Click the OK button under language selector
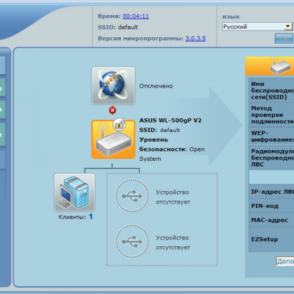Image resolution: width=294 pixels, height=294 pixels. [x=284, y=39]
